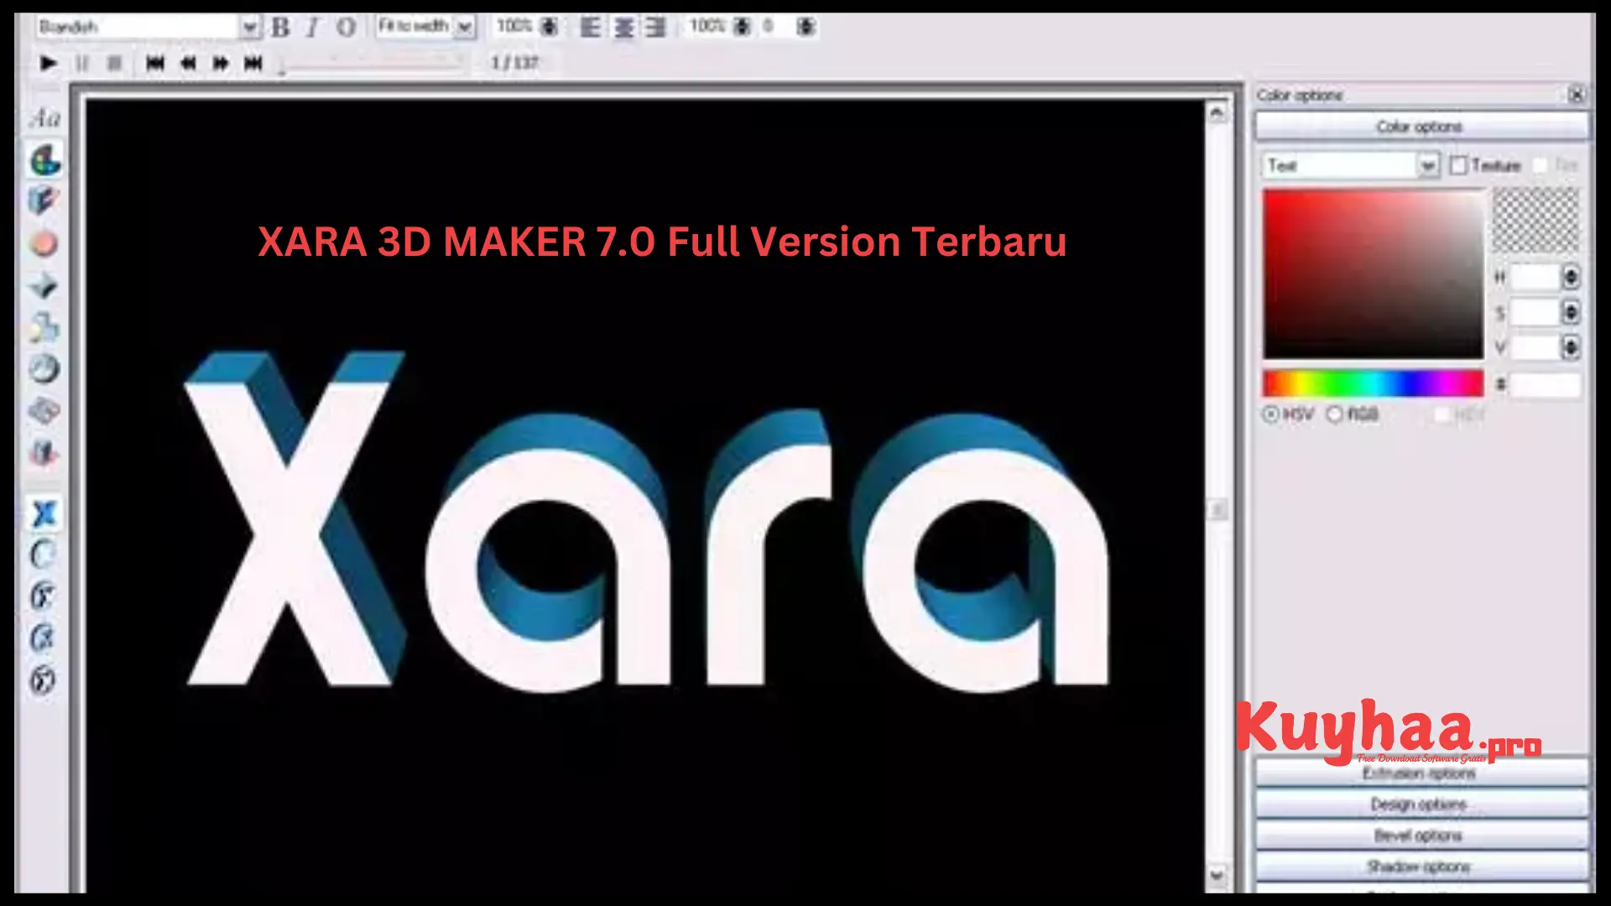Adjust the second 100% spinner arrows
This screenshot has height=906, width=1611.
[742, 27]
